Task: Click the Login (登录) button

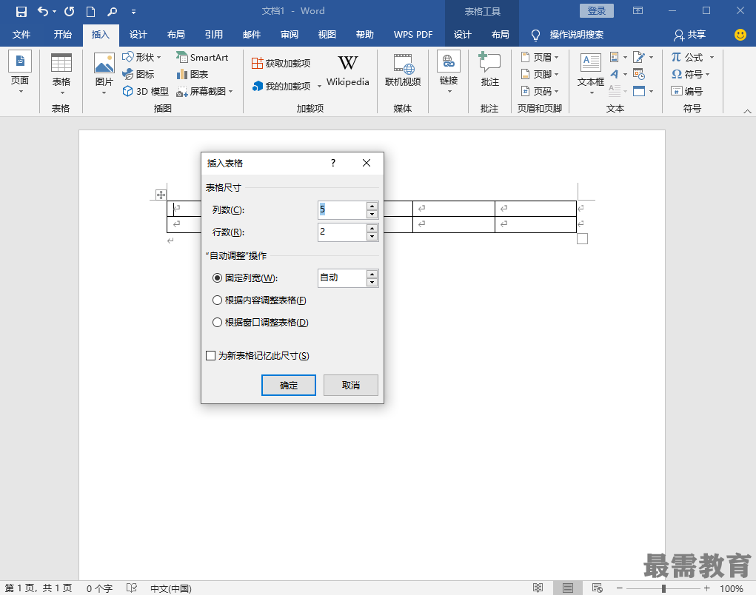Action: coord(596,10)
